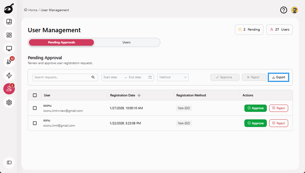
Task: Click the bulk Approve button in toolbar
Action: [225, 77]
